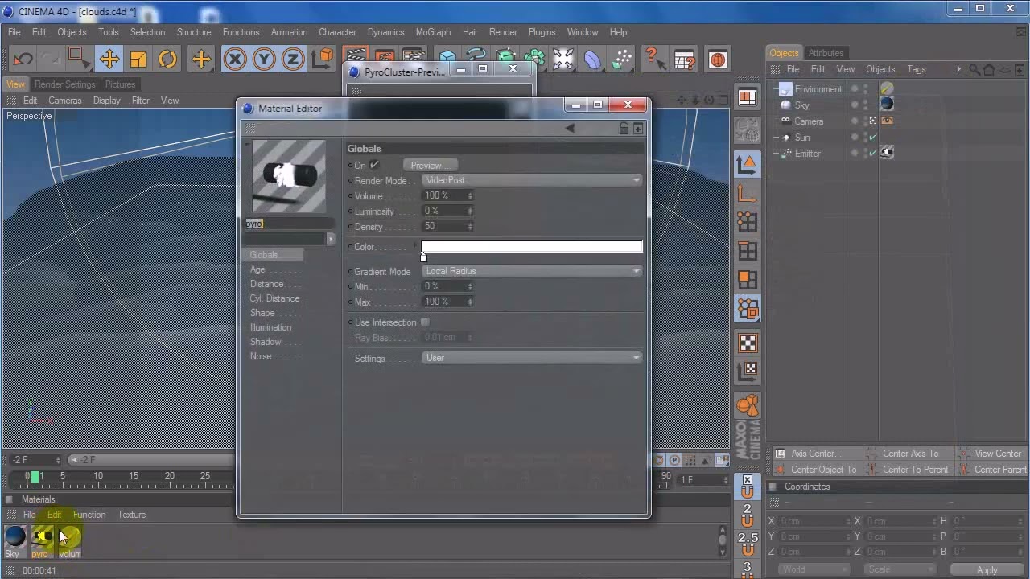Viewport: 1030px width, 579px height.
Task: Click the Undo arrow icon
Action: point(23,59)
